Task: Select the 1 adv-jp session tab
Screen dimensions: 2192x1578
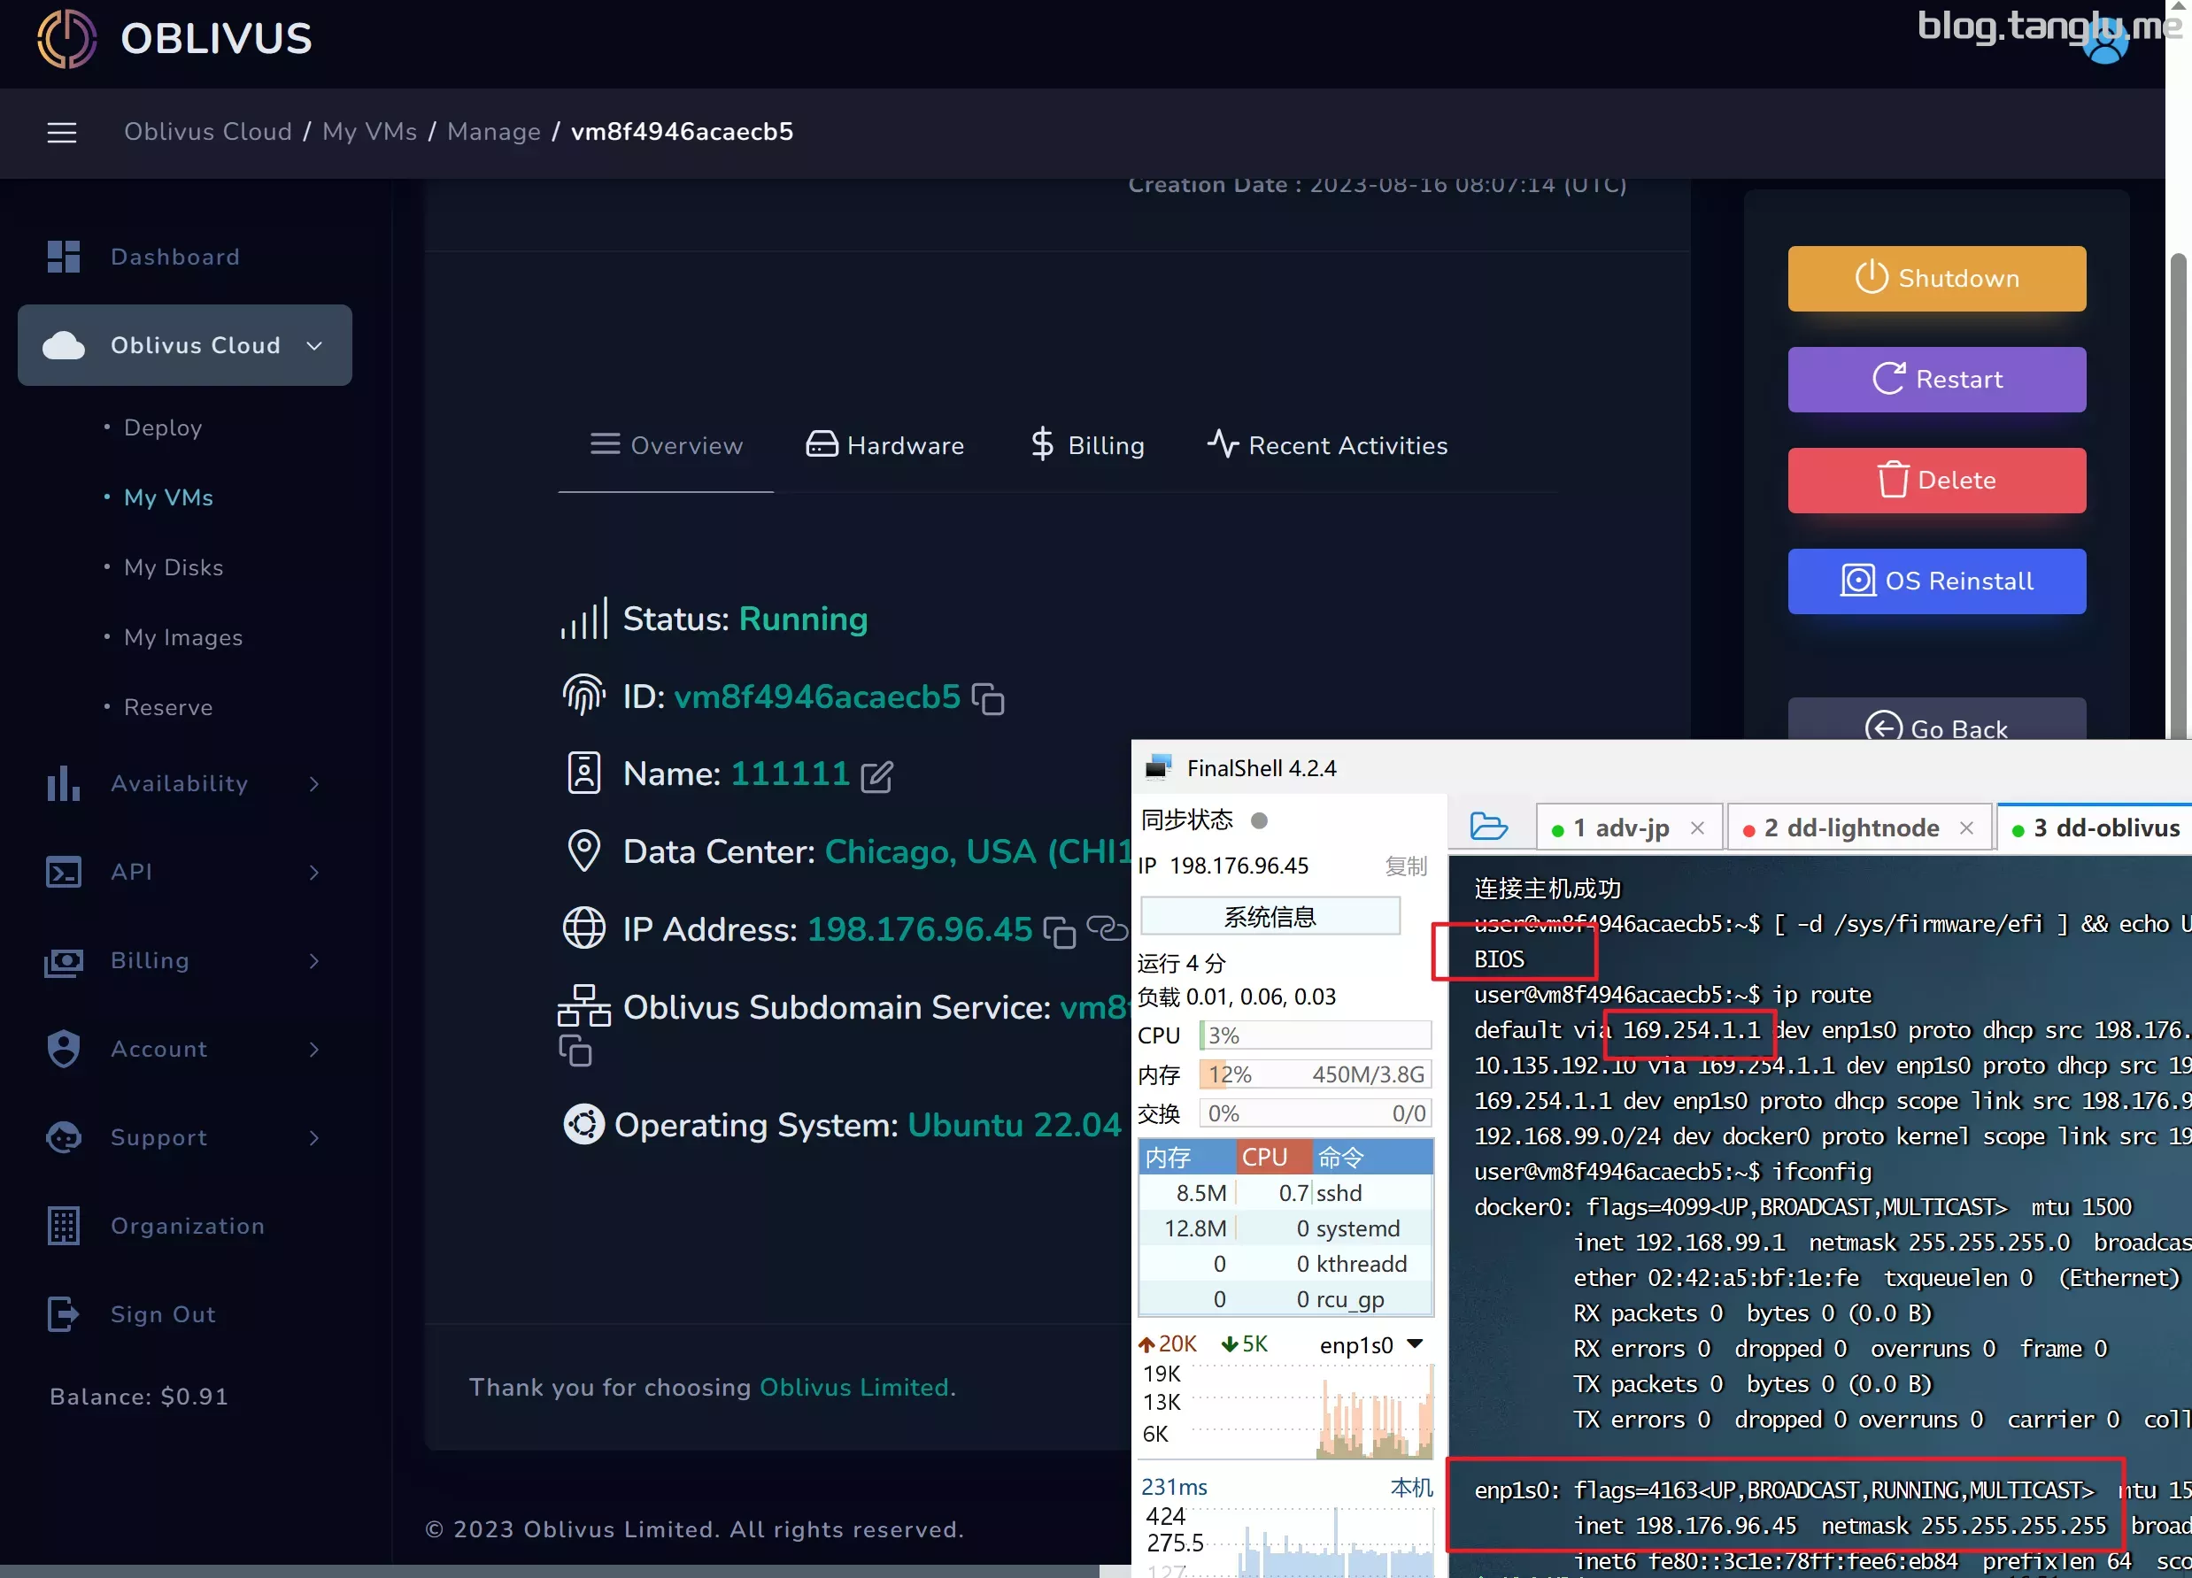Action: point(1630,828)
